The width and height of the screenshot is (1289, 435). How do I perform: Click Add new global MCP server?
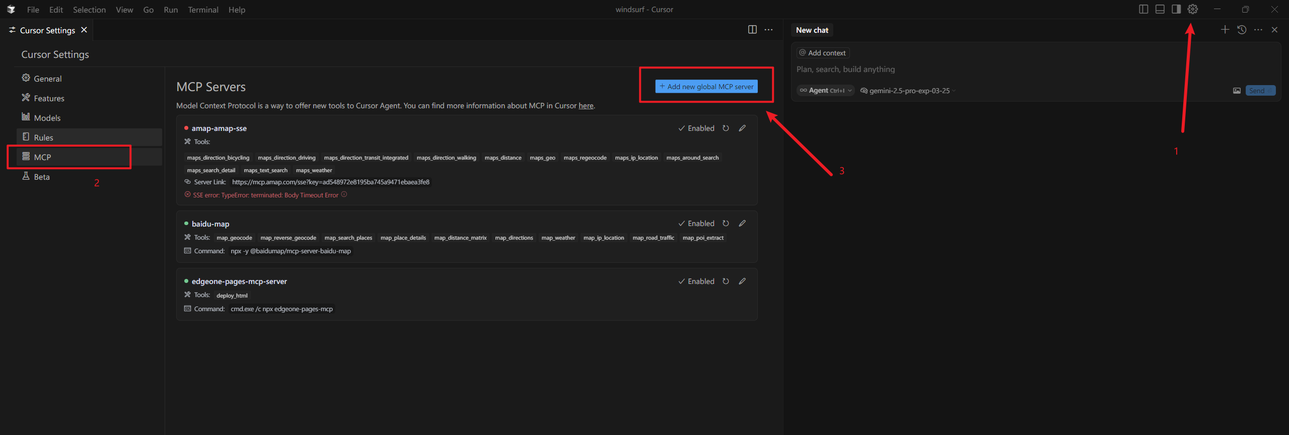click(706, 87)
